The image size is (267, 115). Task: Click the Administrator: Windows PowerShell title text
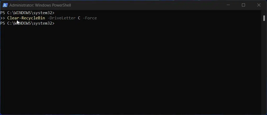point(40,5)
